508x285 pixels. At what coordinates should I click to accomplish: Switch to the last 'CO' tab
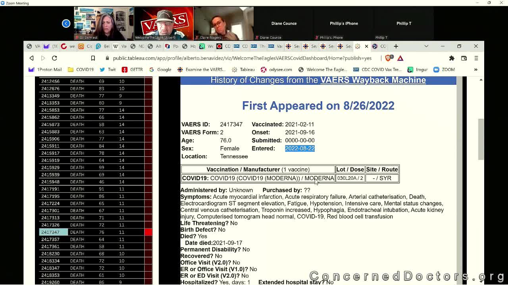(x=379, y=46)
